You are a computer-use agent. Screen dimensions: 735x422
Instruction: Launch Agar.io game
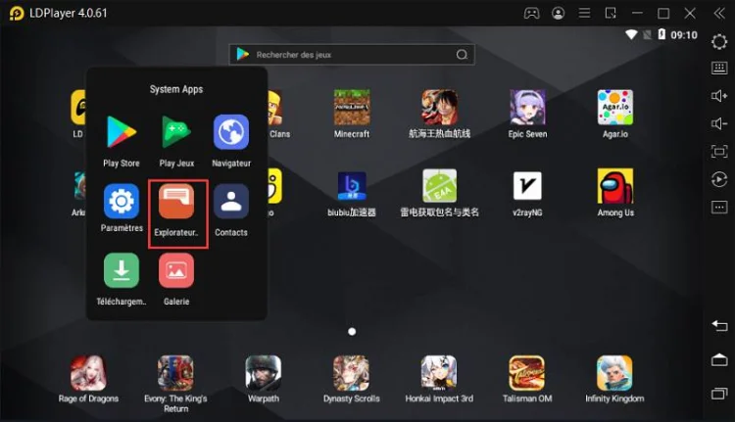pyautogui.click(x=615, y=108)
